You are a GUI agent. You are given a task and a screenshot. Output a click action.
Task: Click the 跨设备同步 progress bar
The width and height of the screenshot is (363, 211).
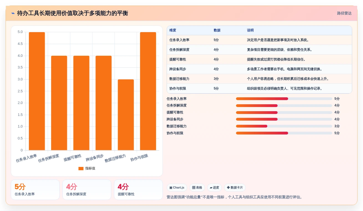point(284,119)
